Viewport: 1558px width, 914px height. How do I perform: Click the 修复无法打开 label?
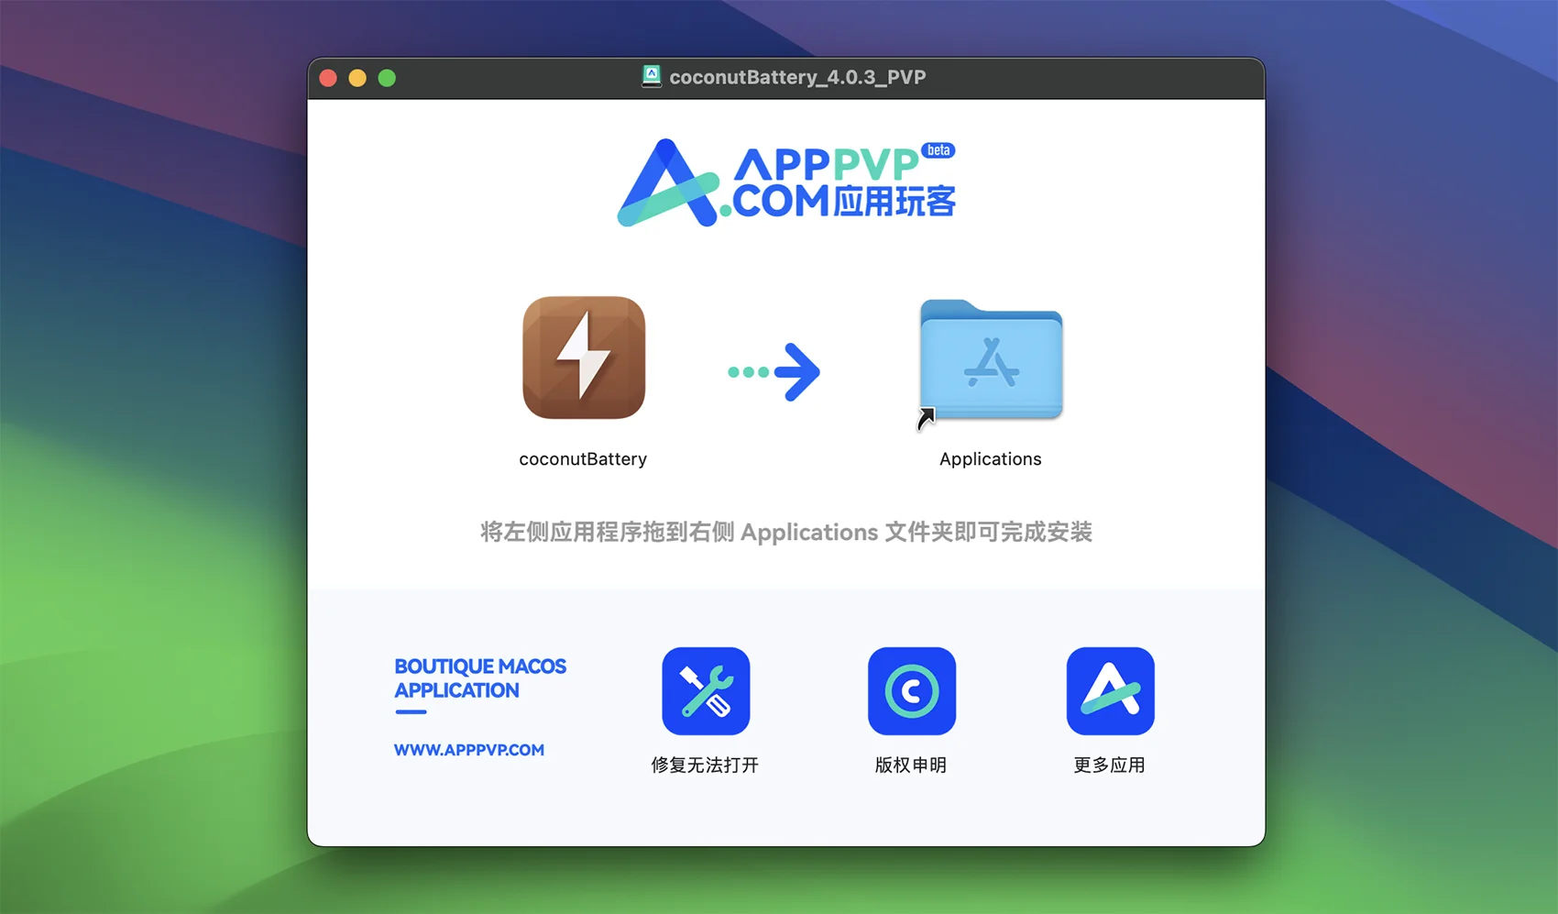click(x=705, y=765)
